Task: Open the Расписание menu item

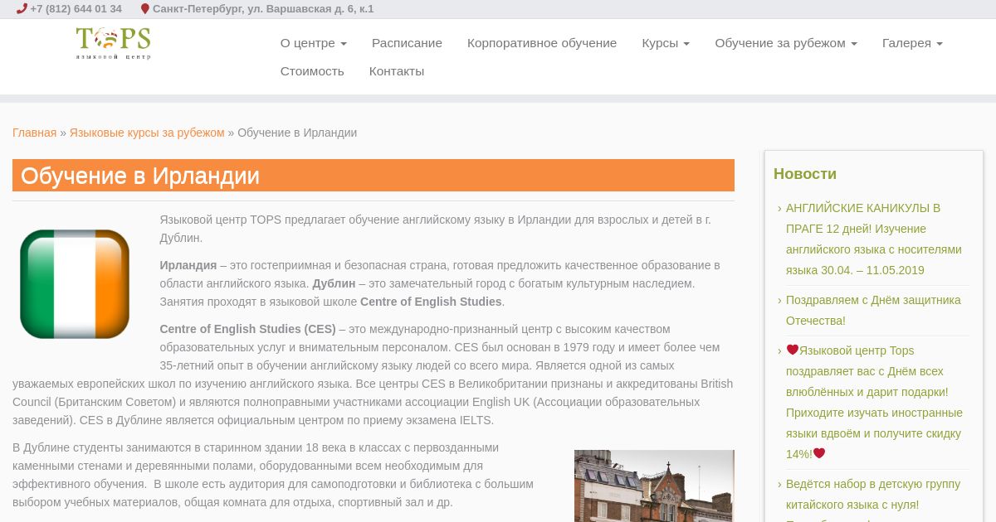Action: (407, 43)
